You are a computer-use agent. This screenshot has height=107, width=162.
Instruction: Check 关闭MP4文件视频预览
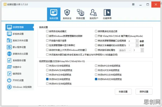pos(47,75)
